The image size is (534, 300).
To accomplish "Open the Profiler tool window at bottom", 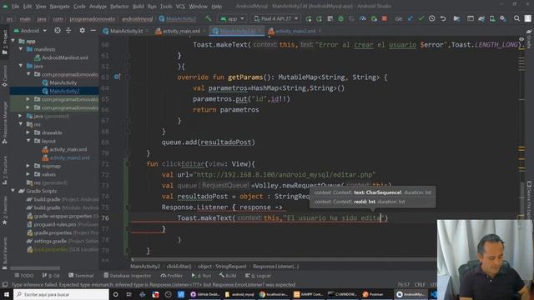I will coord(172,276).
